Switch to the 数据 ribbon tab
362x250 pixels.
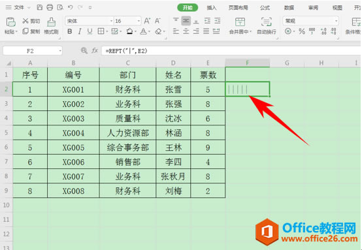[x=289, y=8]
